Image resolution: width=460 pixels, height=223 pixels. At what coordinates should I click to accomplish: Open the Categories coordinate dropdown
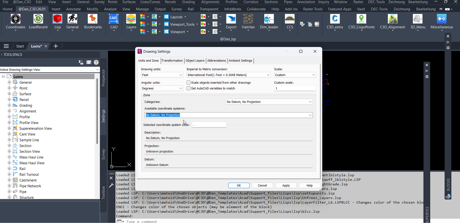pos(269,102)
